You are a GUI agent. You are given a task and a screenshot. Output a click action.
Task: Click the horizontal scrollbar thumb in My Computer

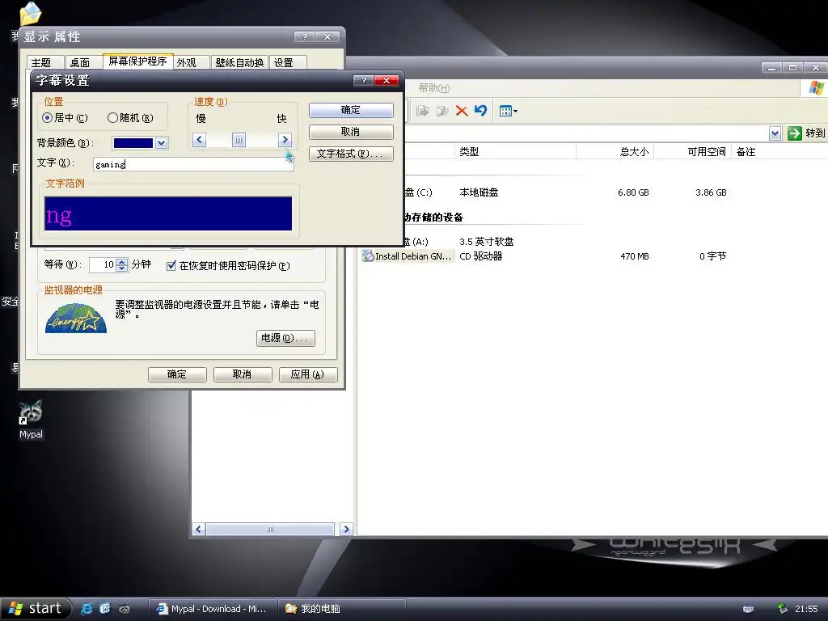coord(270,529)
